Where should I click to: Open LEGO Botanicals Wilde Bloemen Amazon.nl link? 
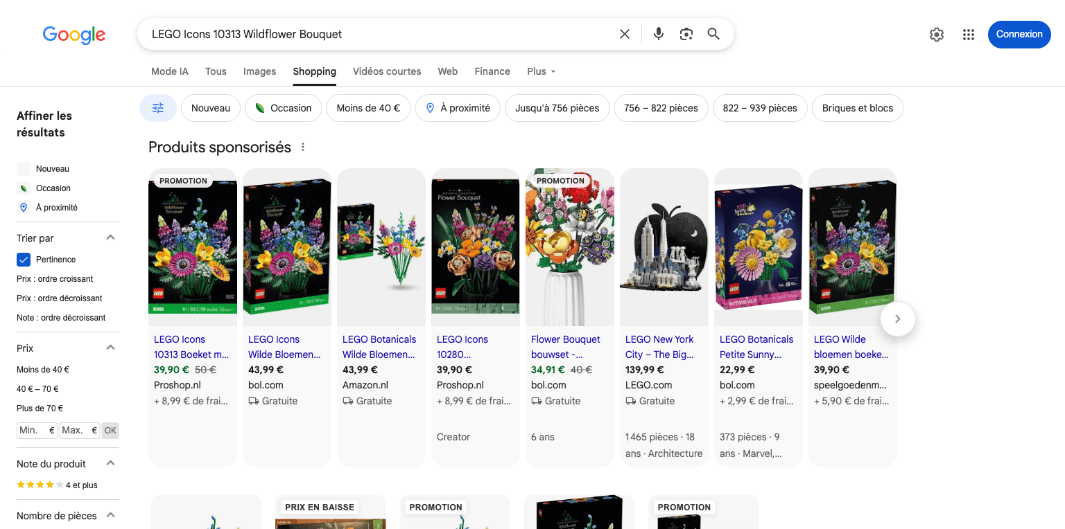point(379,347)
